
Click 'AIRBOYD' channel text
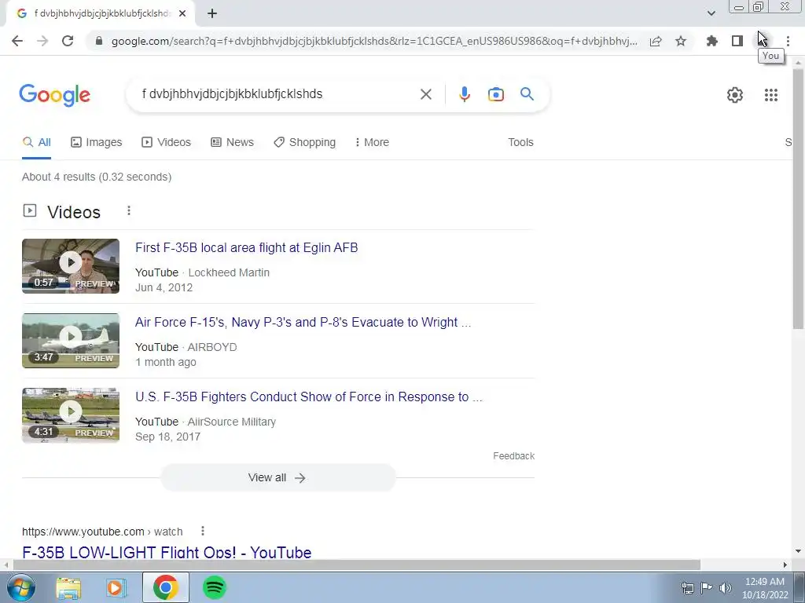(212, 347)
